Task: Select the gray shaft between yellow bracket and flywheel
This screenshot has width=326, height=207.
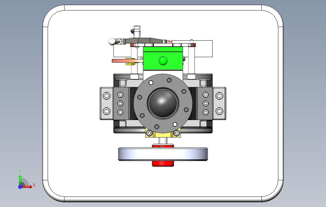Action: [163, 141]
